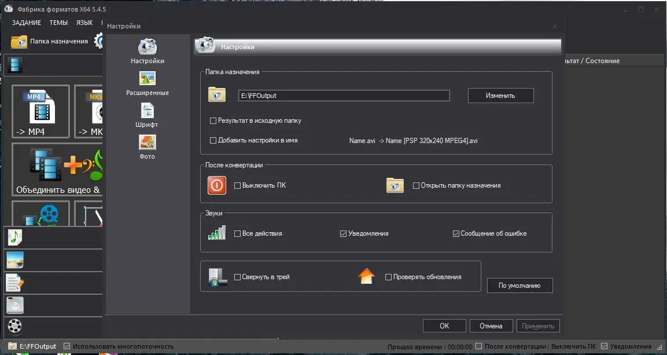The image size is (667, 355).
Task: Click Результат / Состояние column header
Action: coord(592,61)
